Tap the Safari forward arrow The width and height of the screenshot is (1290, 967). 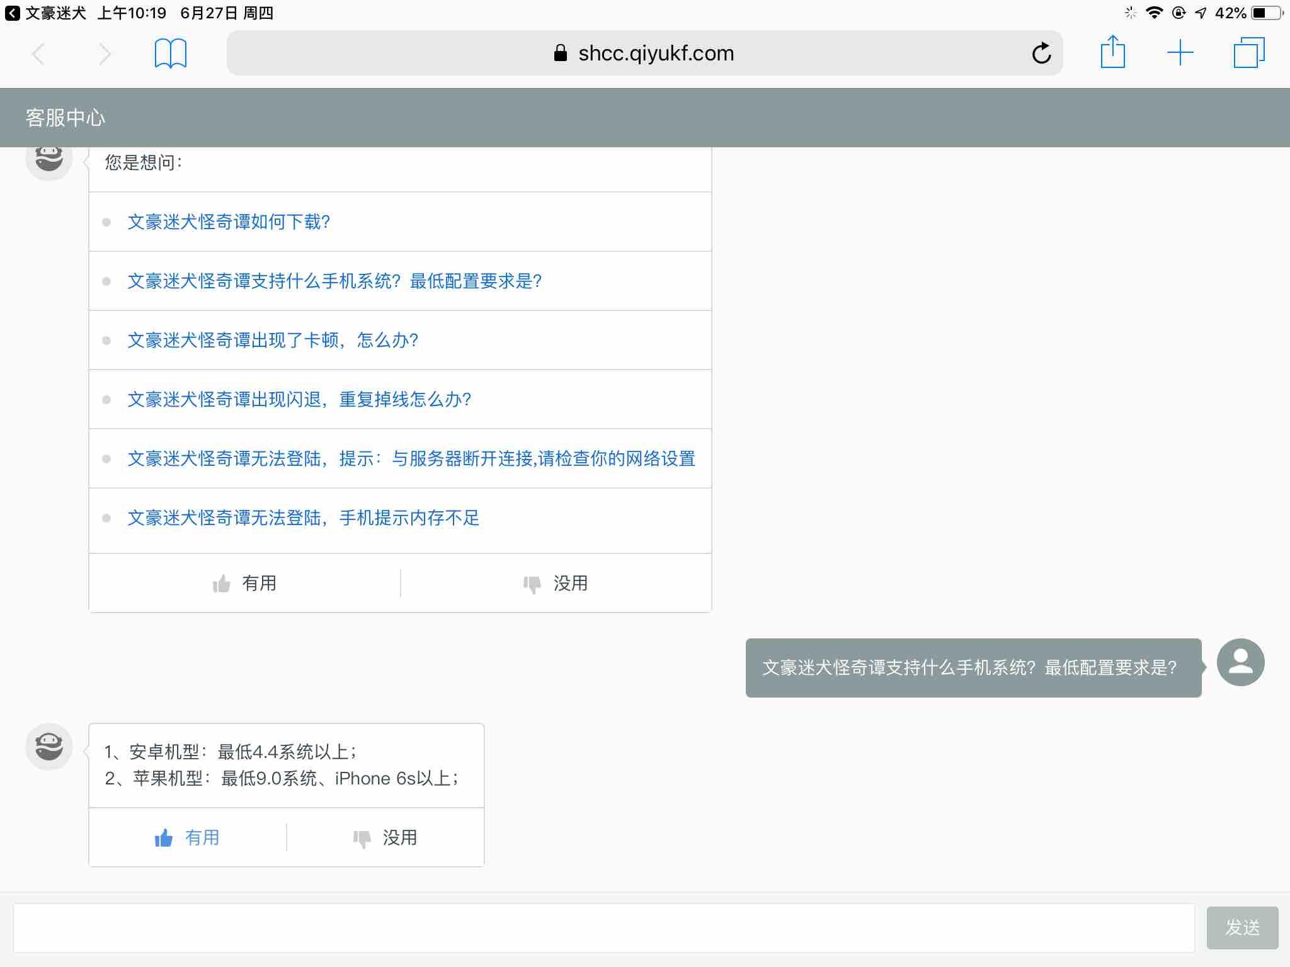click(x=105, y=54)
